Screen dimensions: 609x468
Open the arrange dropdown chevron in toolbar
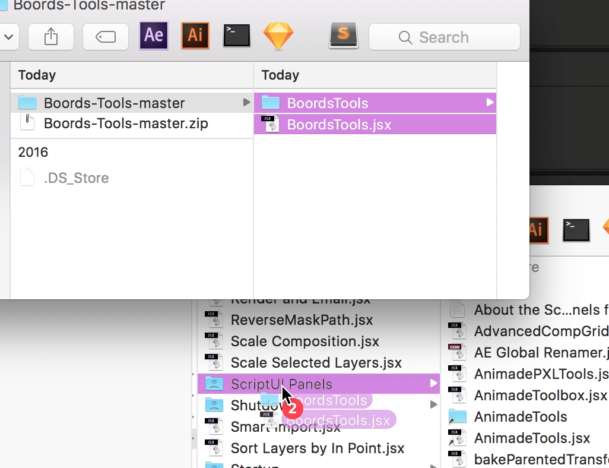point(8,37)
